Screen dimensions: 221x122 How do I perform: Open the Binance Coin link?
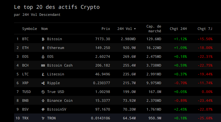[x=60, y=101]
